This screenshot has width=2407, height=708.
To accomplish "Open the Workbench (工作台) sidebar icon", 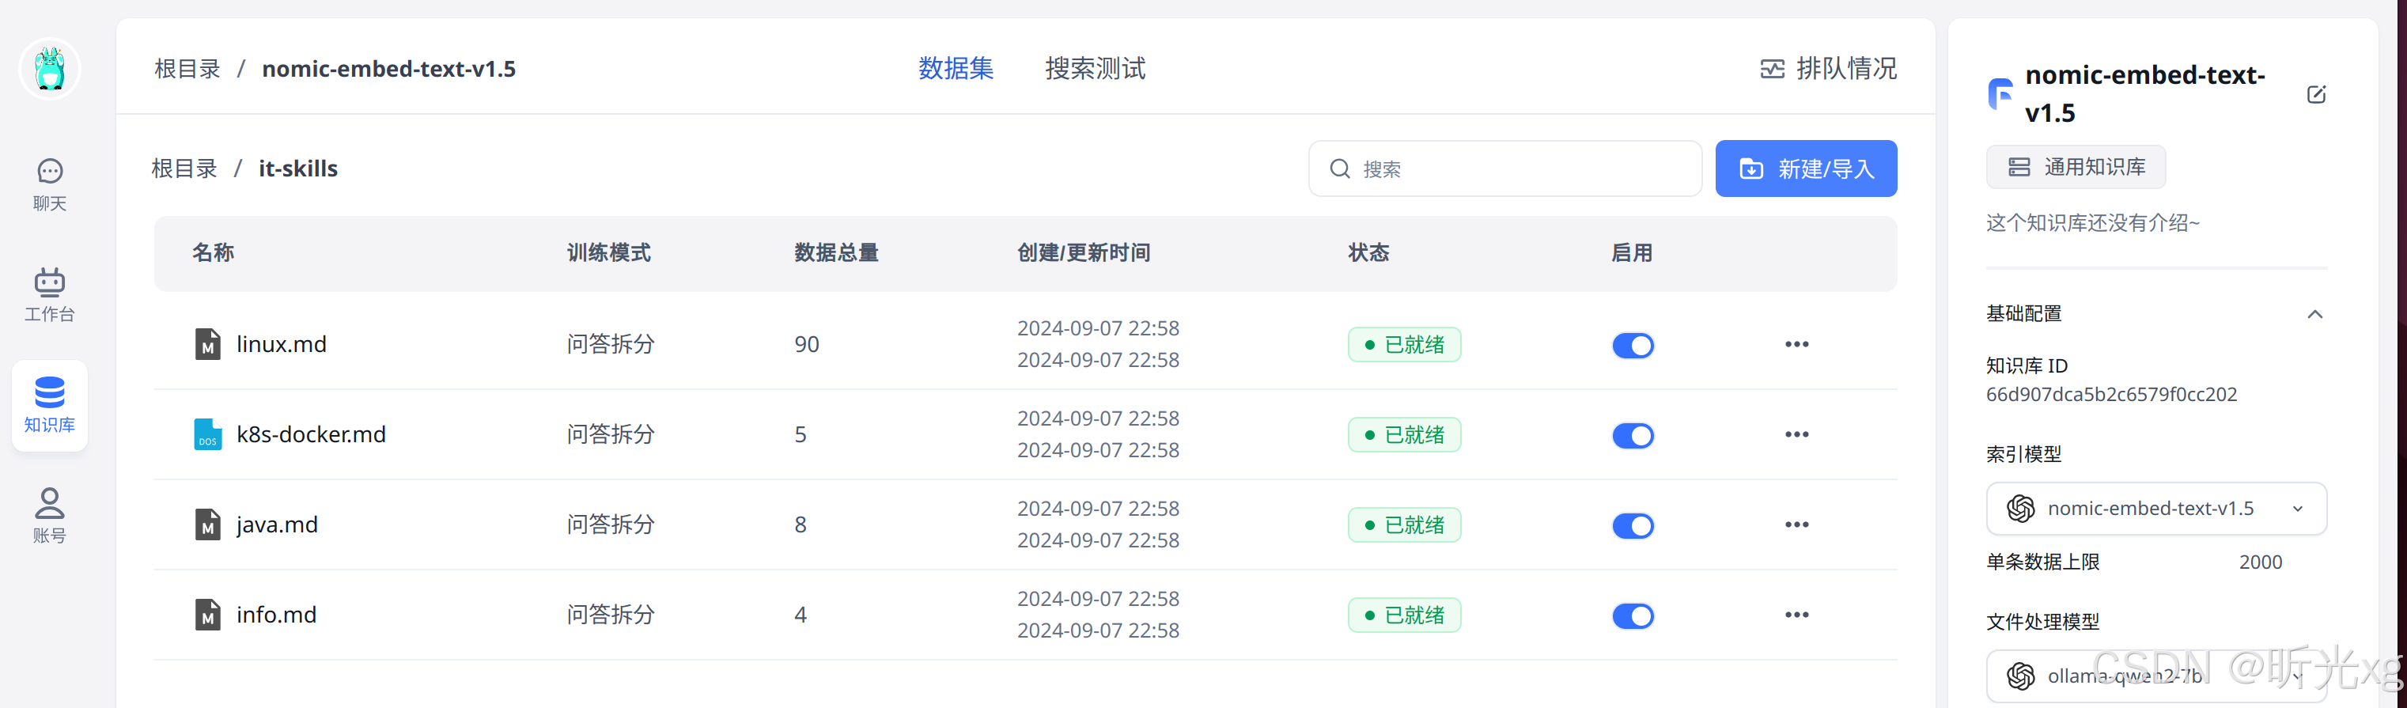I will (x=50, y=294).
